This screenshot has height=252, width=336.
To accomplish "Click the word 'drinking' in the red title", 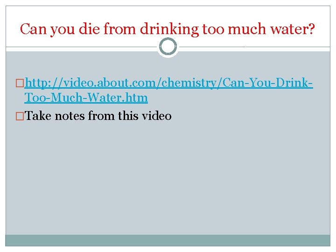I will point(169,29).
